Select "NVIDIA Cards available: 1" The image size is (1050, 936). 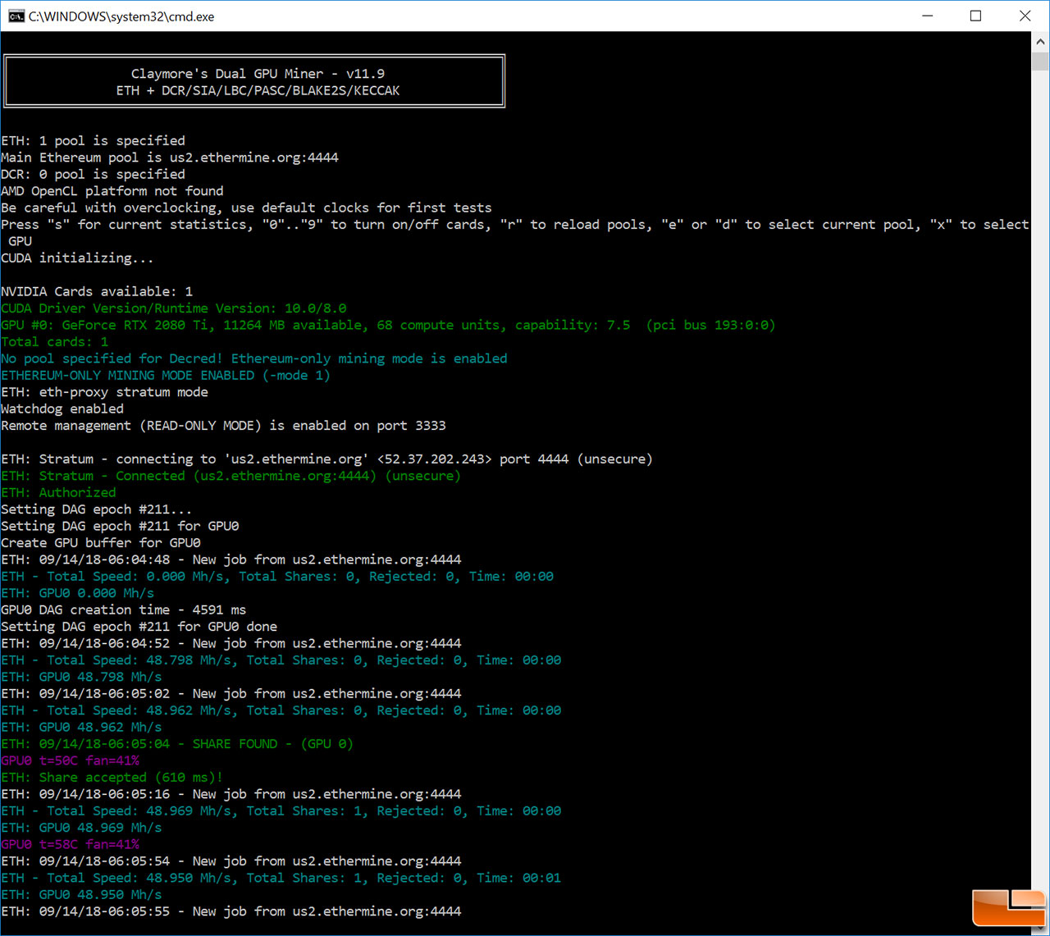[x=97, y=291]
